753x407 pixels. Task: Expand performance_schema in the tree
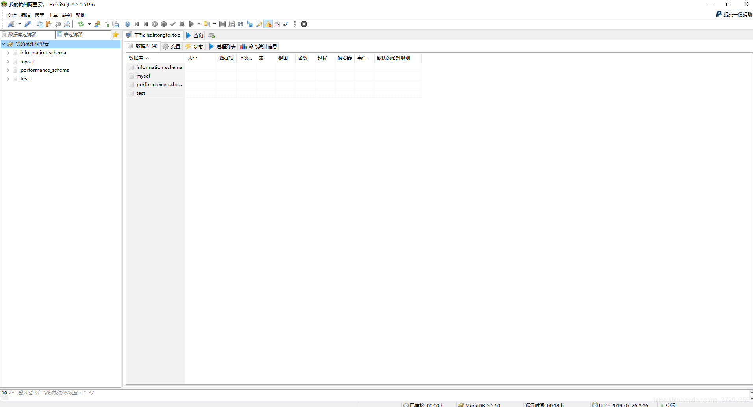[x=8, y=70]
